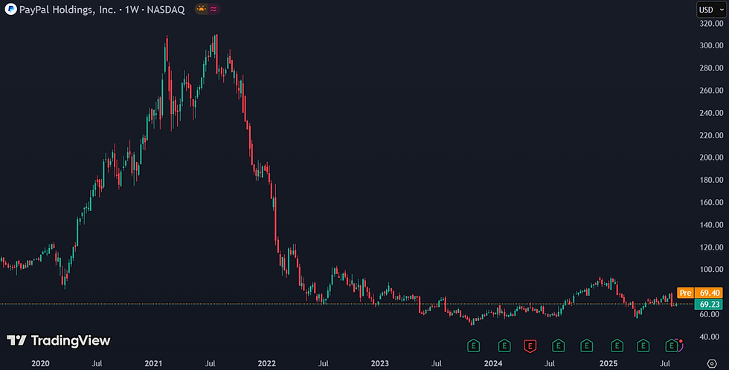Click the 2020 label on the time axis
The height and width of the screenshot is (370, 729).
tap(40, 363)
